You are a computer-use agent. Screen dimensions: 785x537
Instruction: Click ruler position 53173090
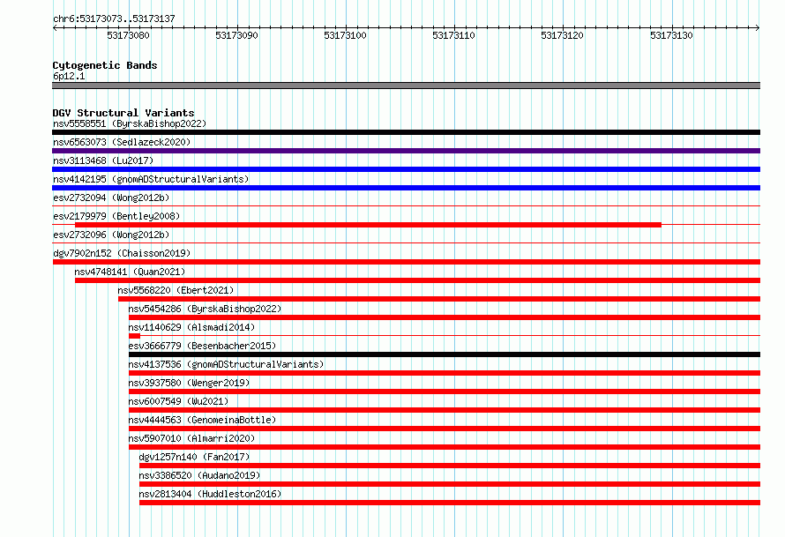pos(236,35)
